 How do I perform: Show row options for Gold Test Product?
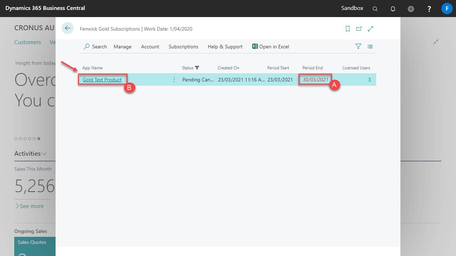pos(174,80)
